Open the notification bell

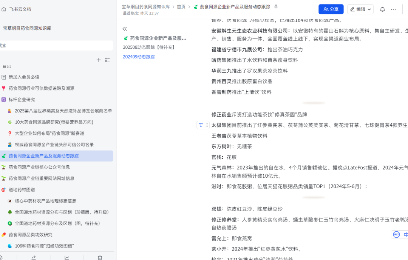(382, 9)
